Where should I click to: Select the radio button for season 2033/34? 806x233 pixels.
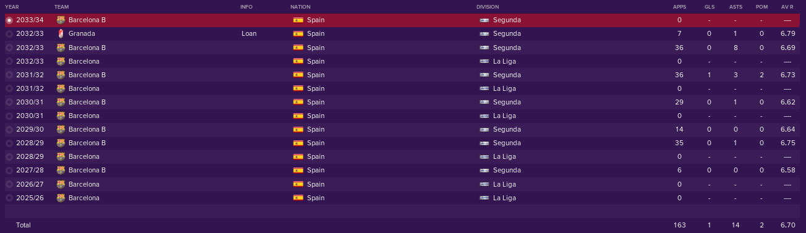click(x=9, y=20)
